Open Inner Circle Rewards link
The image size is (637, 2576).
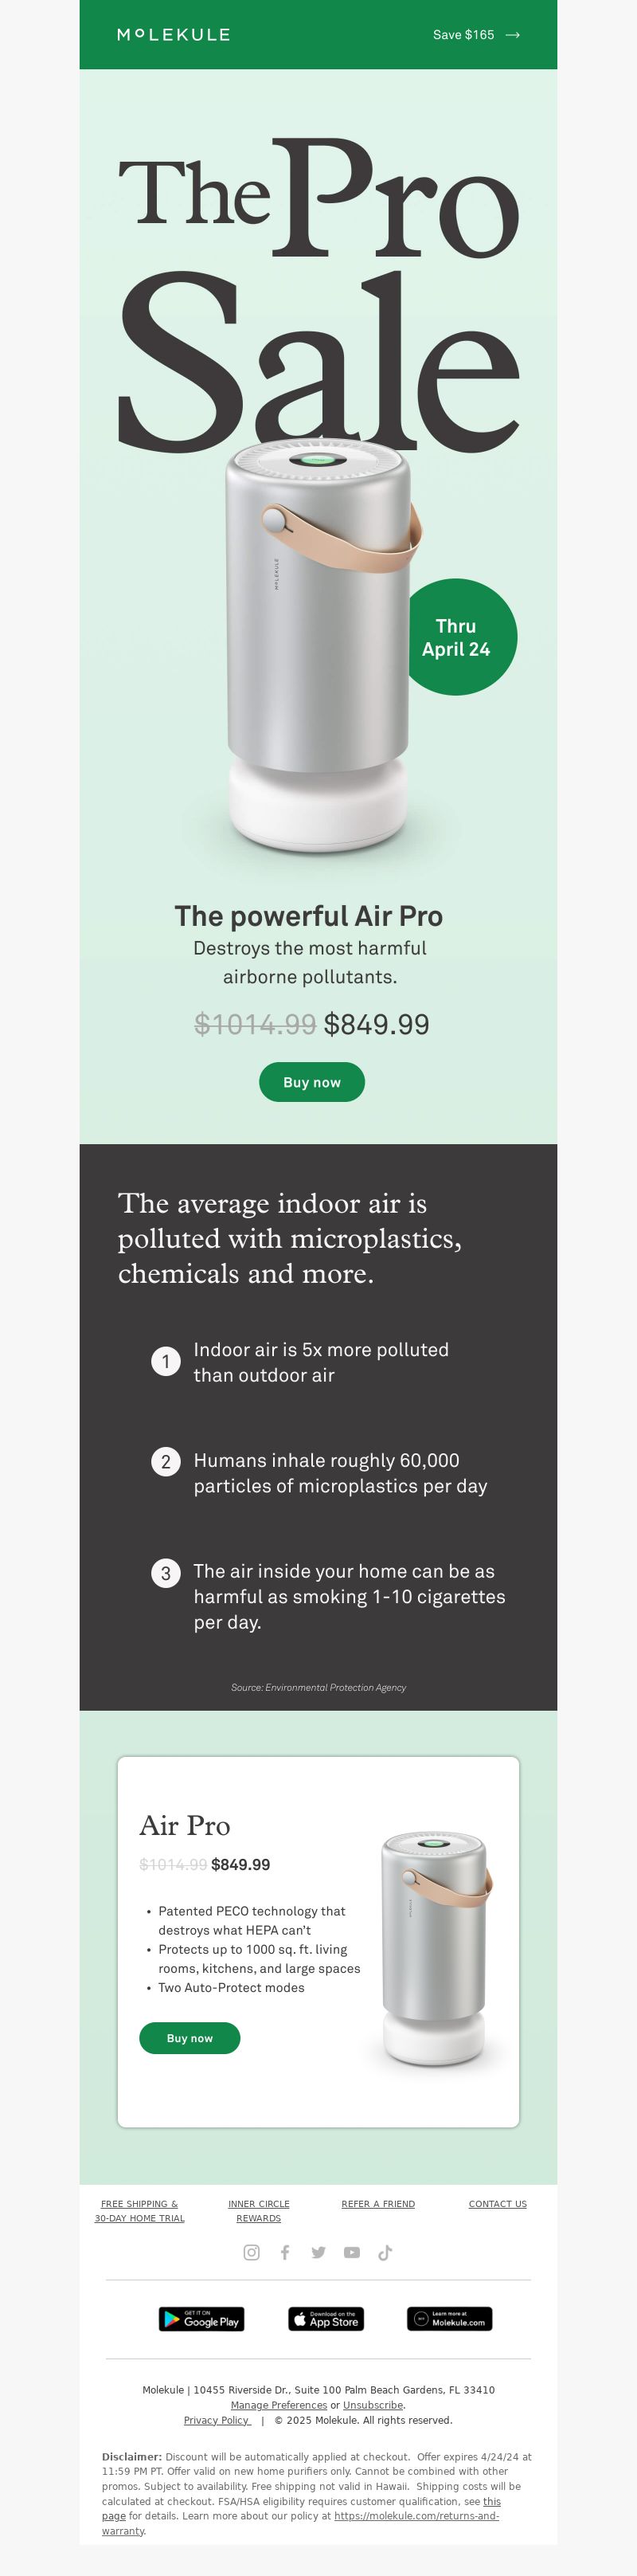tap(259, 2211)
